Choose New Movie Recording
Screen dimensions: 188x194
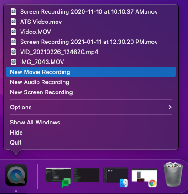91,72
